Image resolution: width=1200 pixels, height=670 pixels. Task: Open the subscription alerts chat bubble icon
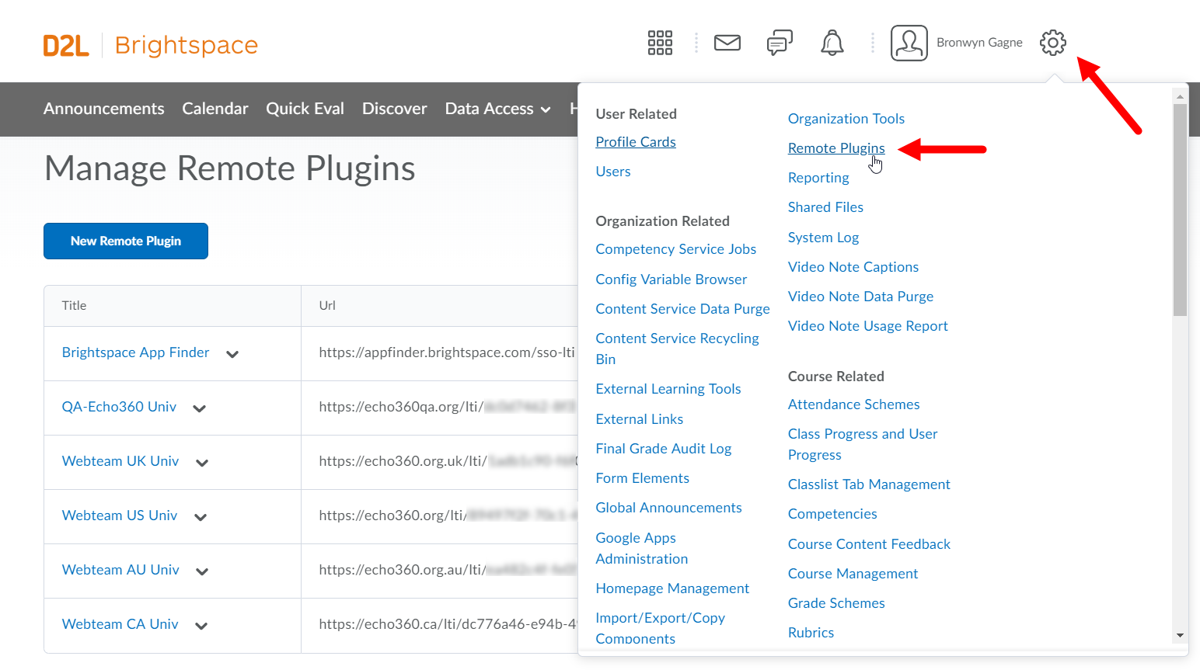point(780,43)
